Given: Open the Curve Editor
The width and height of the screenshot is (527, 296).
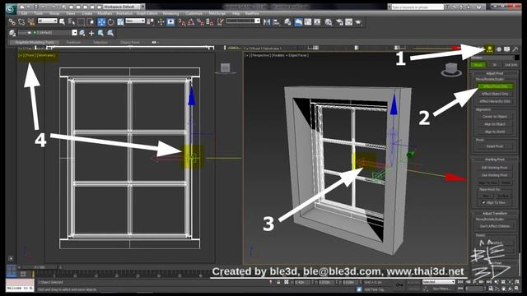Looking at the screenshot, I should 308,22.
